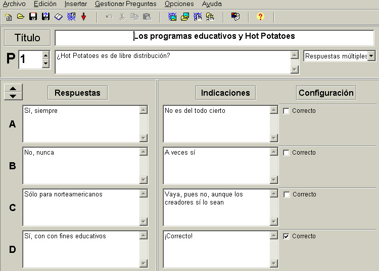The width and height of the screenshot is (379, 271).
Task: Decrease the question number with down stepper
Action: coord(45,63)
